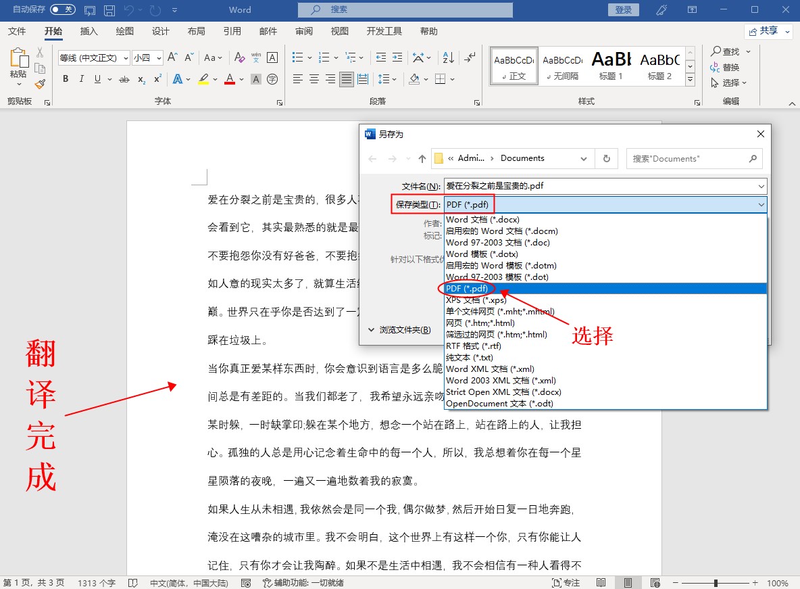The image size is (800, 589).
Task: Click the Increase Indent icon
Action: click(397, 57)
